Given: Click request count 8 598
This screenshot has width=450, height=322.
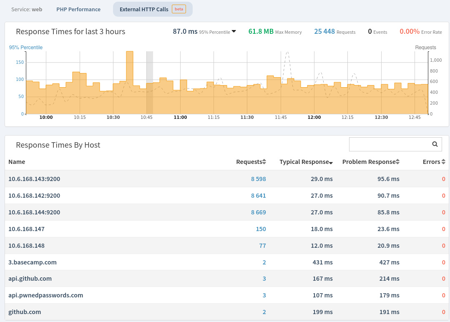Looking at the screenshot, I should [x=258, y=179].
